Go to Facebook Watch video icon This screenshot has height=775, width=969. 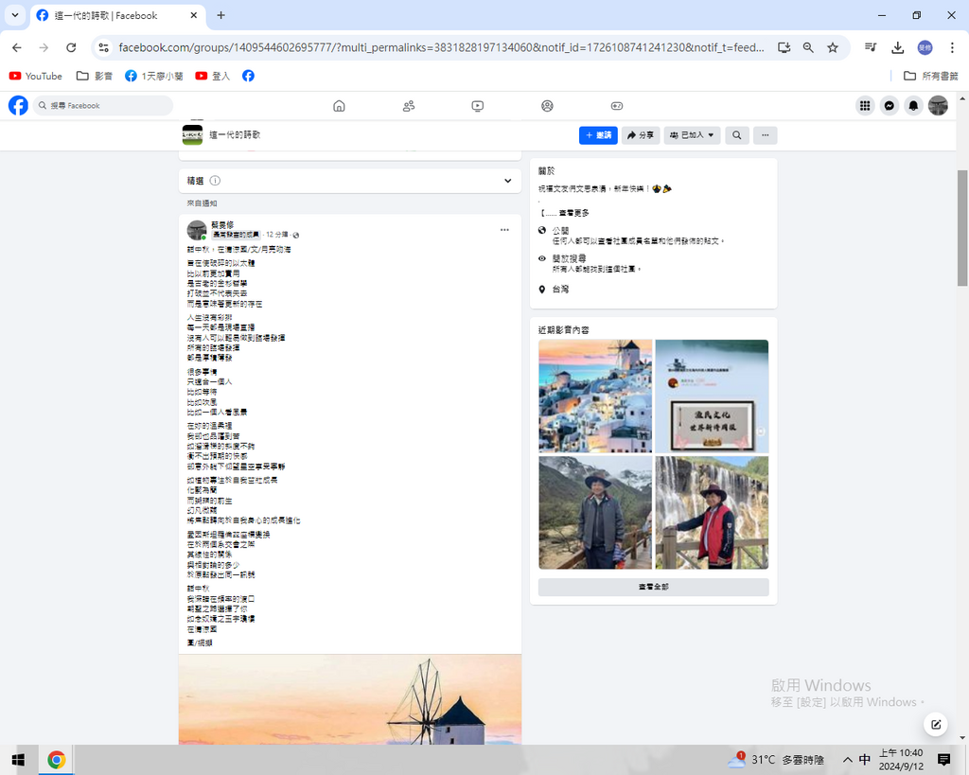[478, 106]
